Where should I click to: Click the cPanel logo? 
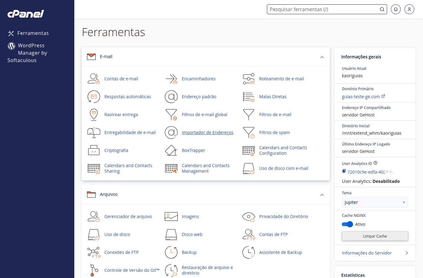coord(26,14)
